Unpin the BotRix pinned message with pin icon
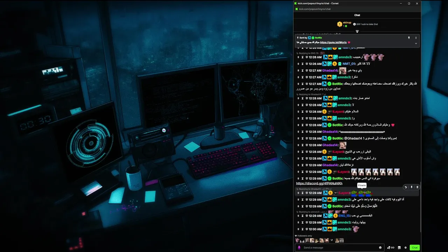Viewport: 448px width, 252px height. click(409, 38)
